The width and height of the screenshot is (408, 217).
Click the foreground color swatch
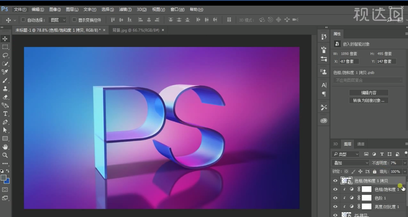(x=3, y=178)
